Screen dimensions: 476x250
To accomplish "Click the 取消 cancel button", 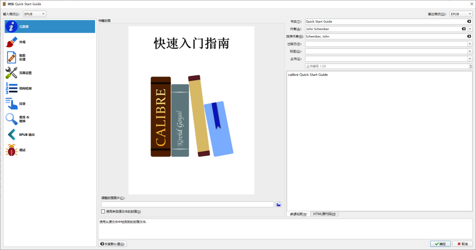I will click(463, 244).
